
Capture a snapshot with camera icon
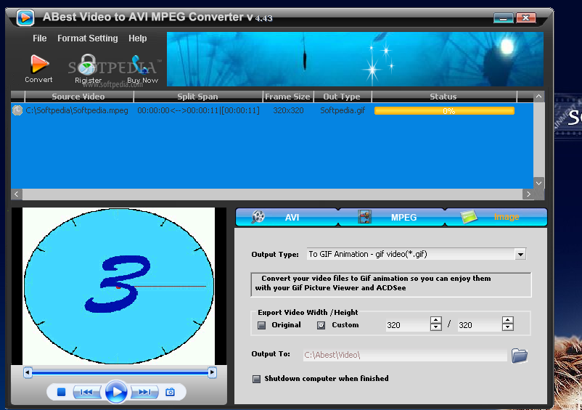170,392
